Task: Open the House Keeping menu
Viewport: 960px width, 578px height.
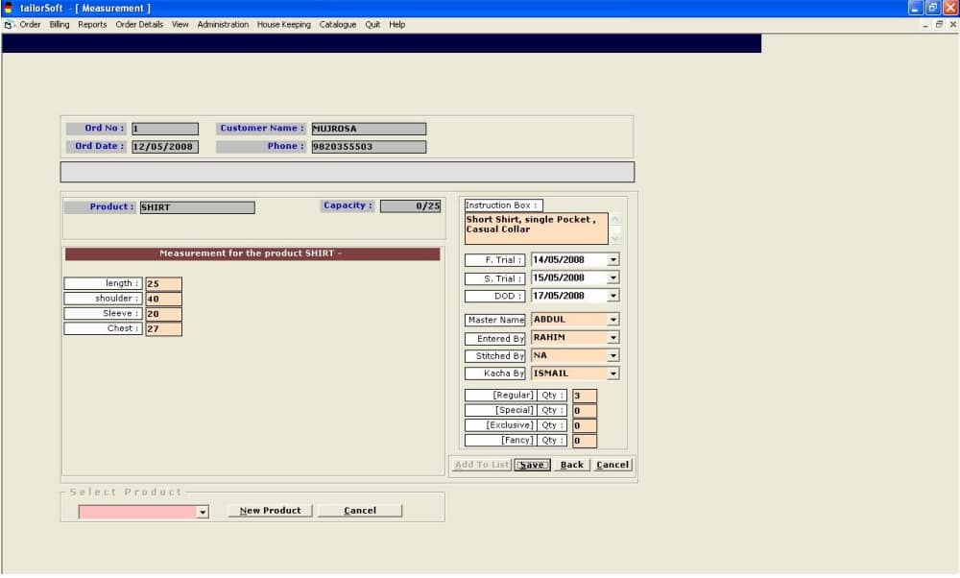Action: [x=283, y=25]
